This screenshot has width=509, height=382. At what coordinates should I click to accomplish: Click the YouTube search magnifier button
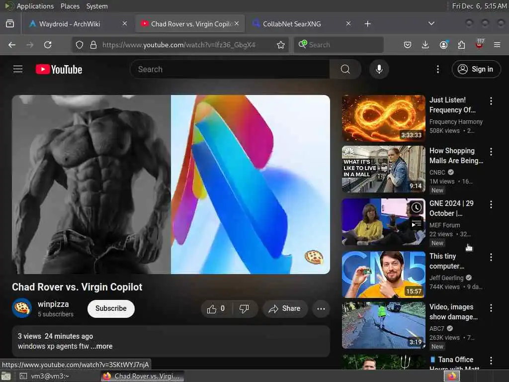[345, 69]
